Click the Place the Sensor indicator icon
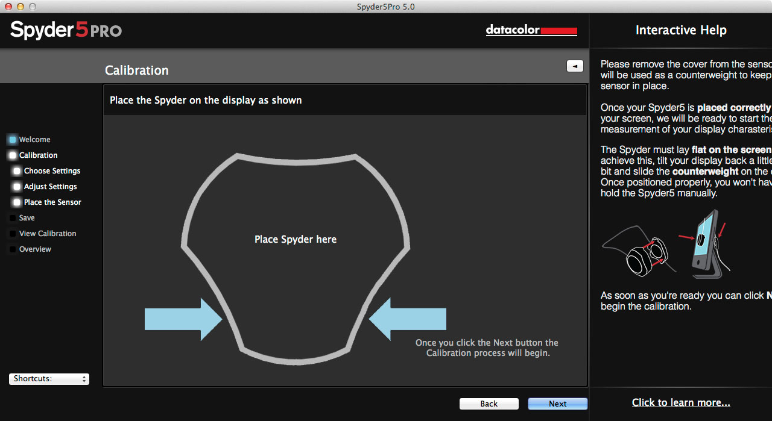The height and width of the screenshot is (421, 772). (17, 202)
